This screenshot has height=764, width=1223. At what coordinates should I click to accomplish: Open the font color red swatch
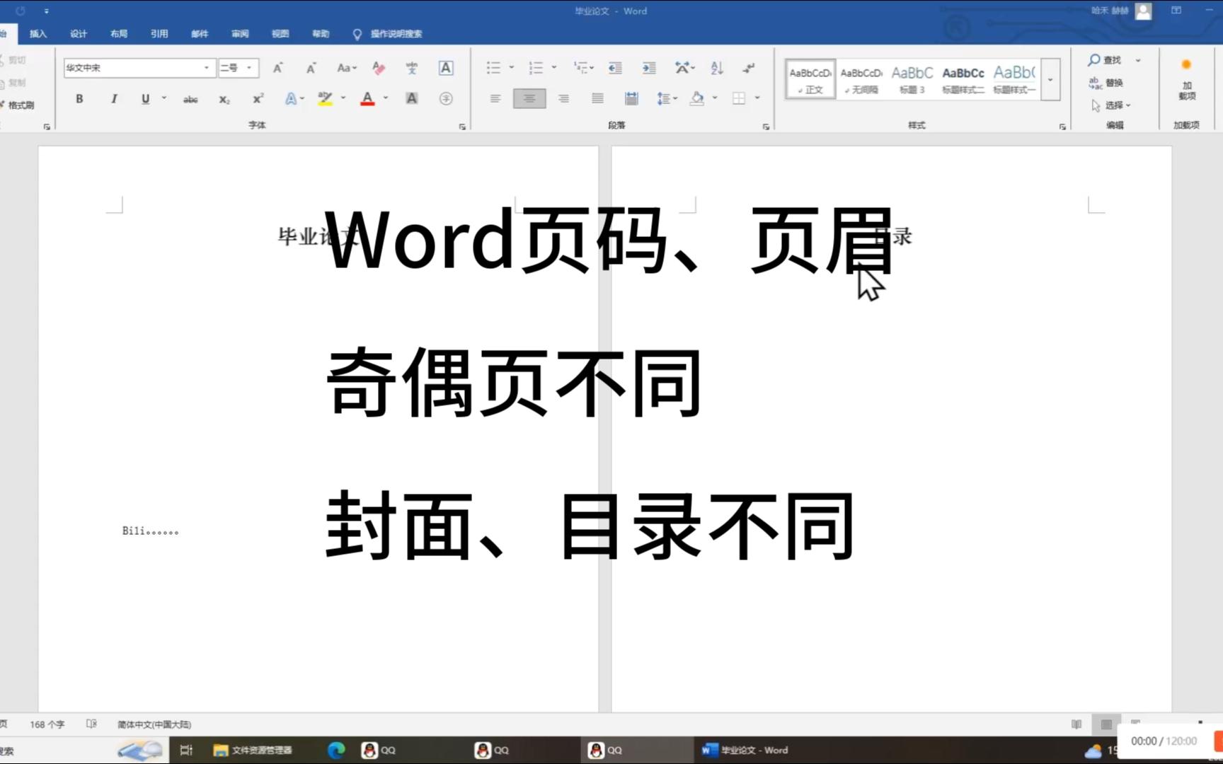pos(367,99)
